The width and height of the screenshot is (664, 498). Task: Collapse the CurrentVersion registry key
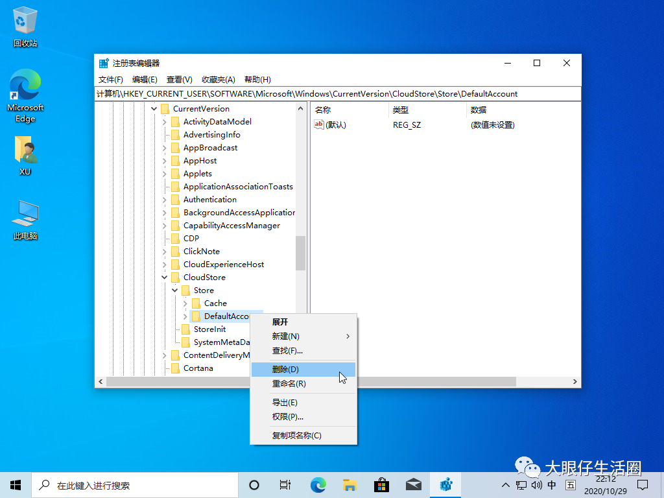pyautogui.click(x=154, y=108)
